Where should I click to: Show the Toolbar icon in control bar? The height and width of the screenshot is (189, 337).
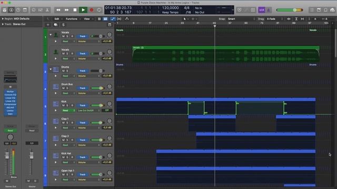pos(25,10)
